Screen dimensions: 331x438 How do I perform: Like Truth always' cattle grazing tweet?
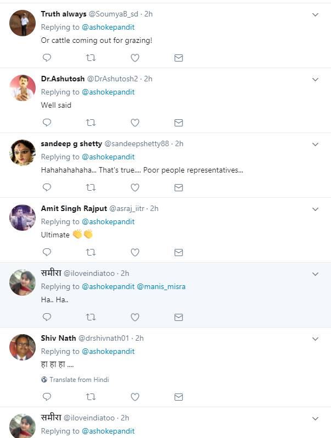(x=135, y=58)
